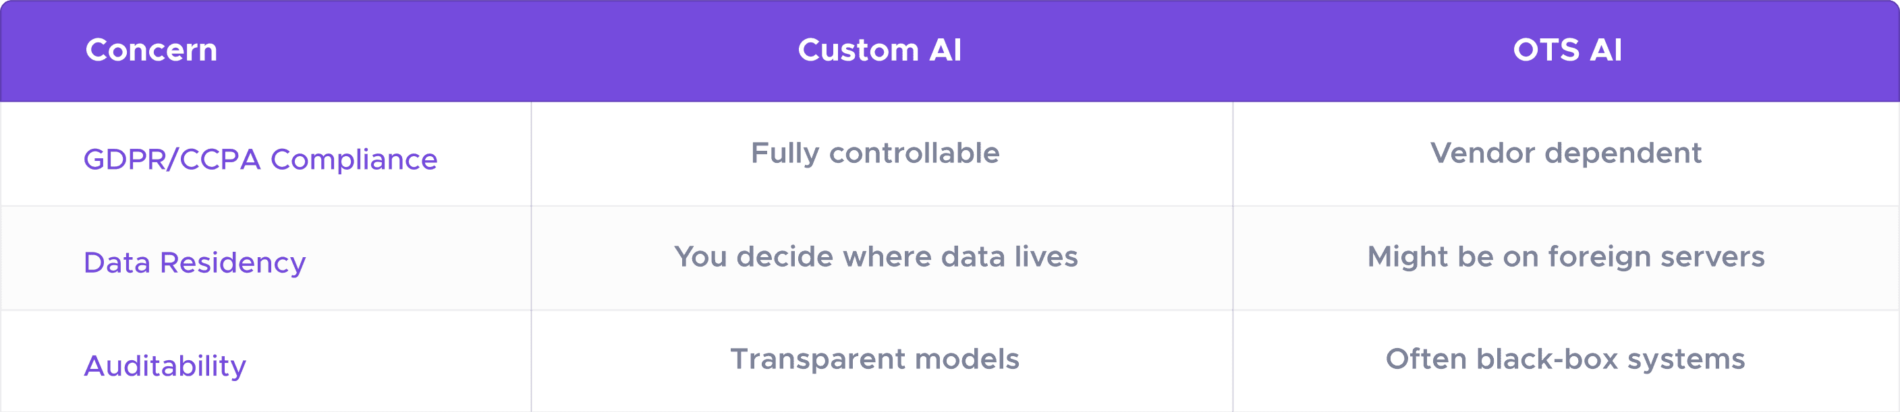Click the word Transparent in last row

[817, 359]
